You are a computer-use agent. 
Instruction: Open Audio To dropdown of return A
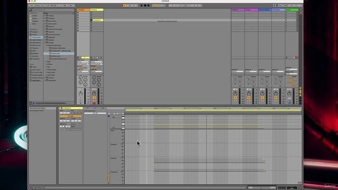coord(238,72)
